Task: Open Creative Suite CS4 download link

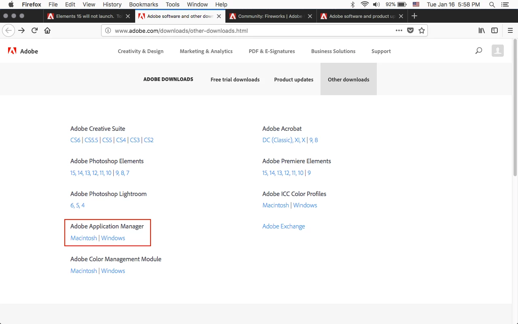Action: (x=121, y=140)
